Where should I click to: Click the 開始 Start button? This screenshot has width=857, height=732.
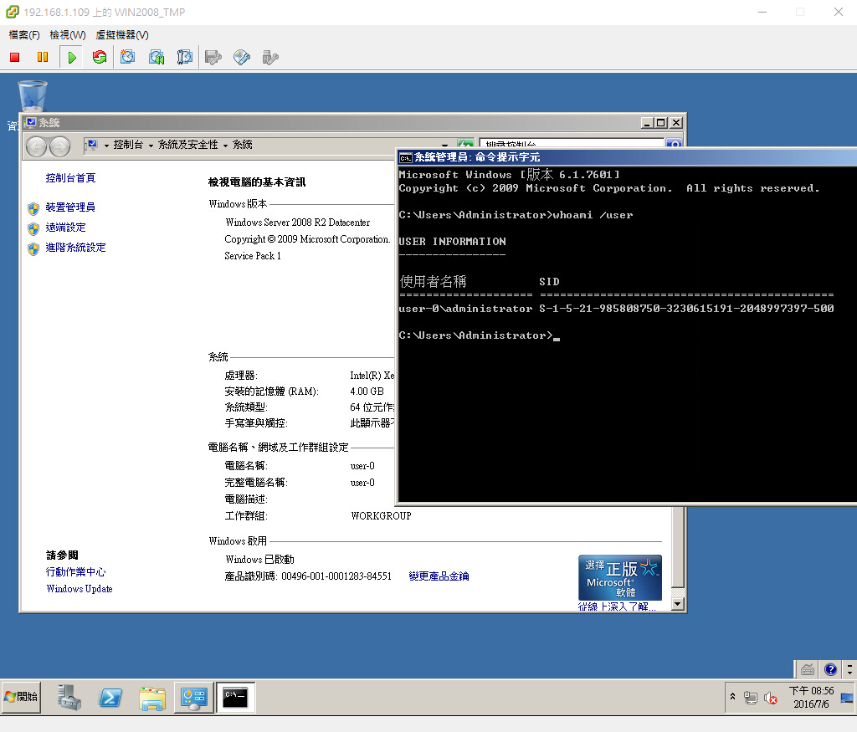(x=21, y=697)
